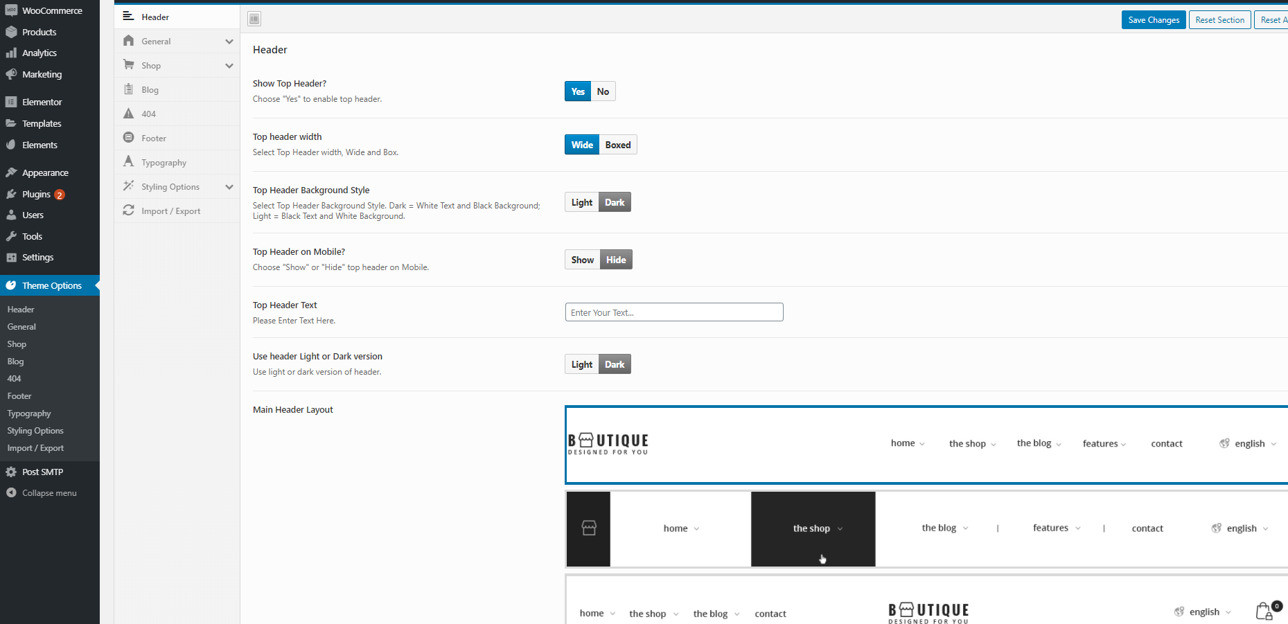The width and height of the screenshot is (1288, 624).
Task: Click the Plugins plug icon
Action: click(x=11, y=194)
